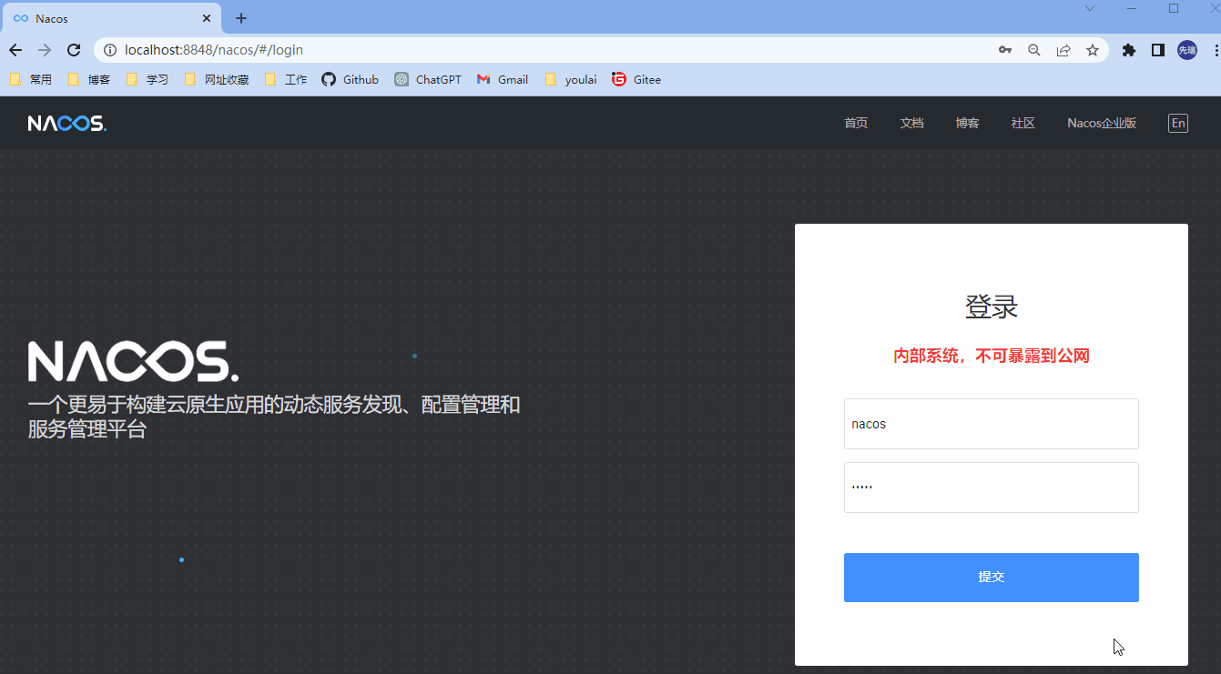Click the nacos username input field
This screenshot has width=1221, height=674.
991,423
